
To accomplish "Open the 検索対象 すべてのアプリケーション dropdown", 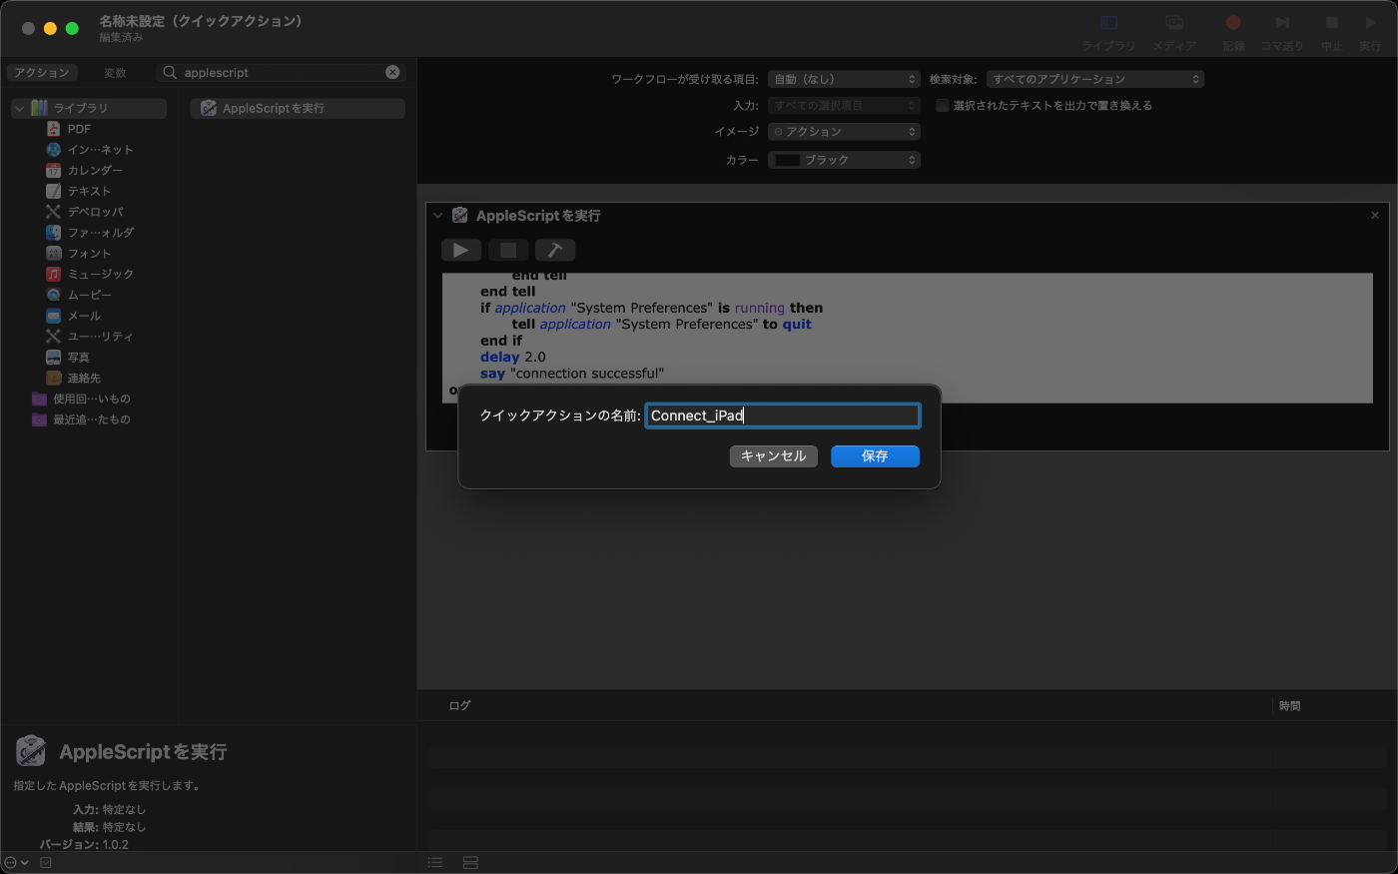I will tap(1095, 79).
